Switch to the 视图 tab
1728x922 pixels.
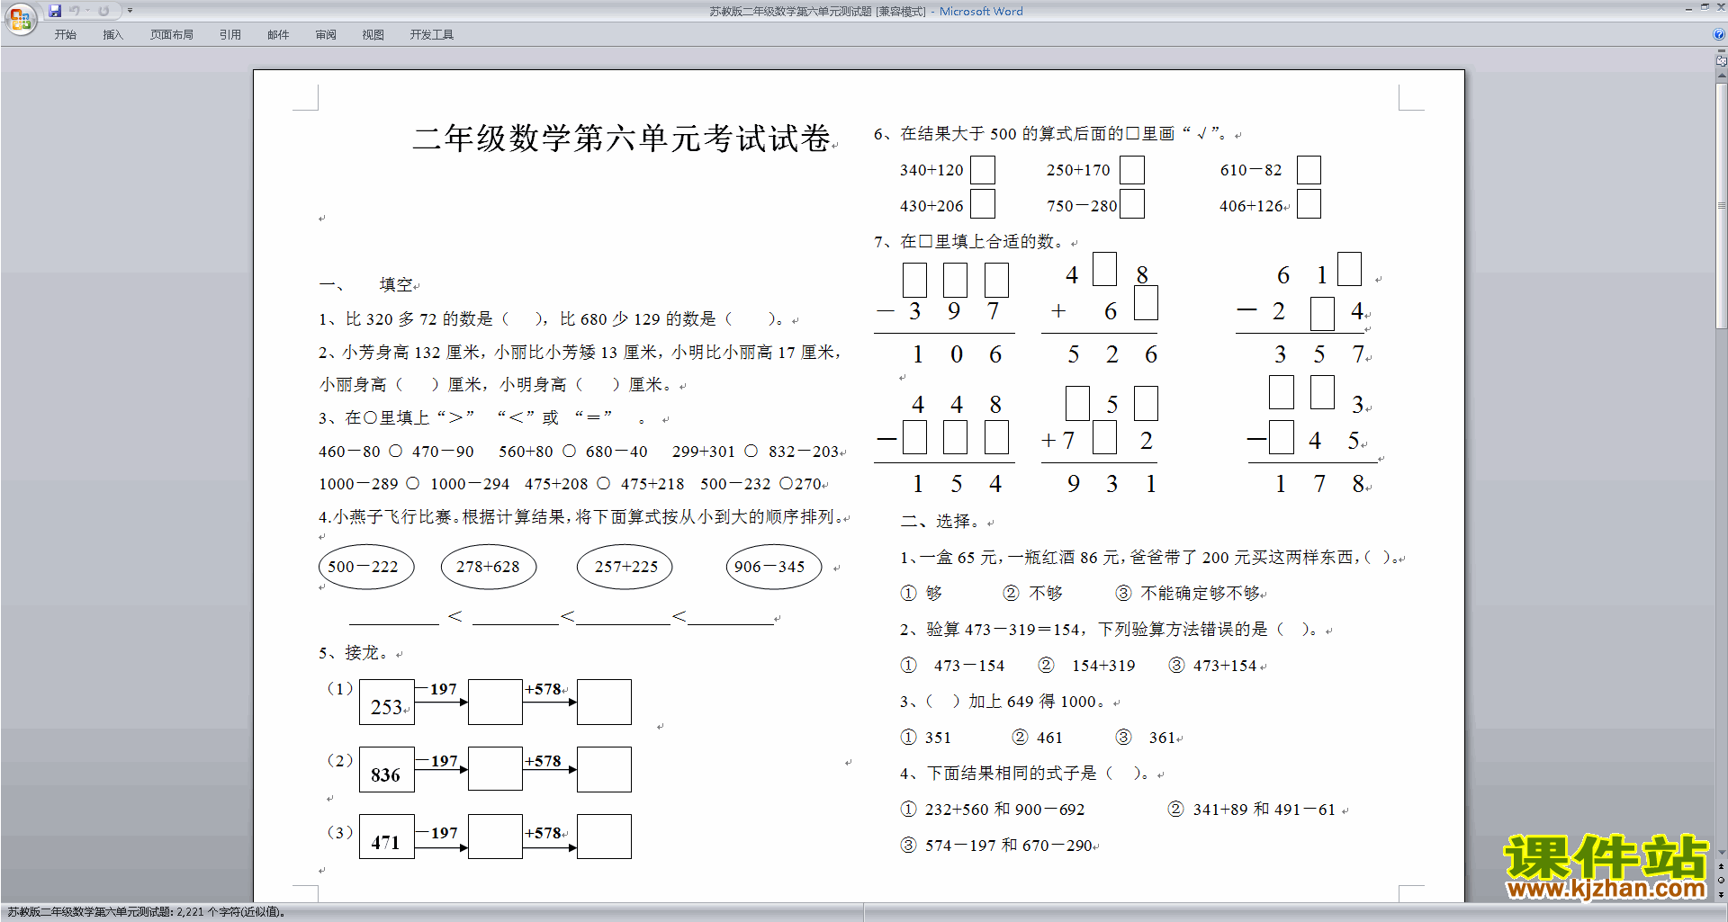(373, 35)
